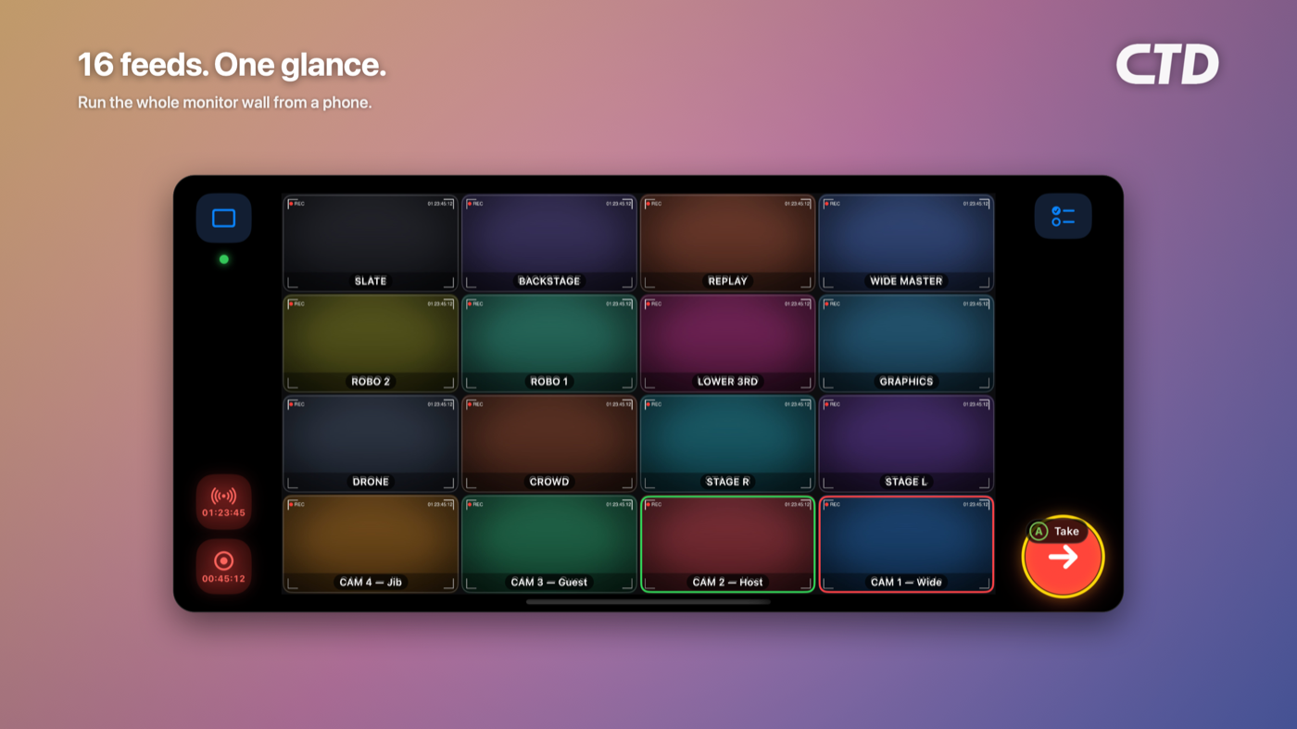This screenshot has height=729, width=1297.
Task: Select the REPLAY feed thumbnail
Action: pyautogui.click(x=728, y=243)
